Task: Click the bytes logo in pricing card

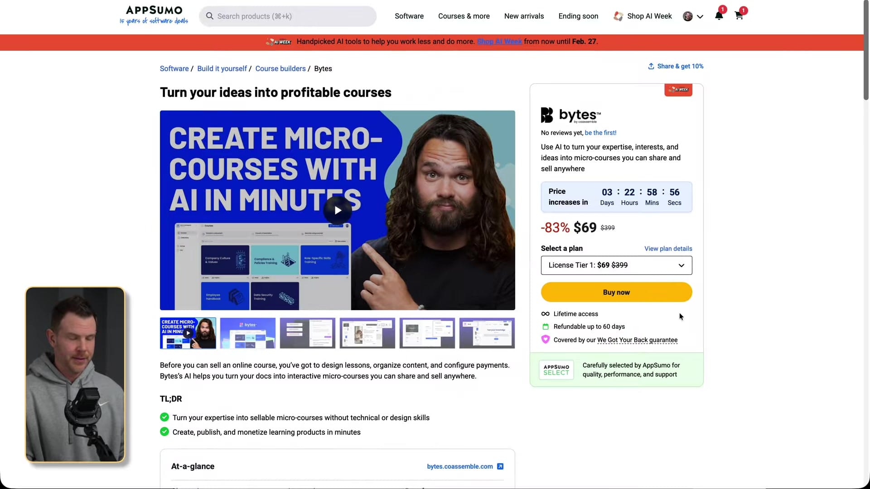Action: pyautogui.click(x=571, y=115)
